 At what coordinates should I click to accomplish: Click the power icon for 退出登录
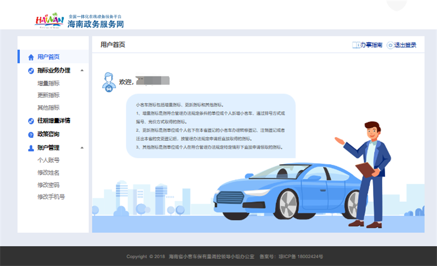390,45
